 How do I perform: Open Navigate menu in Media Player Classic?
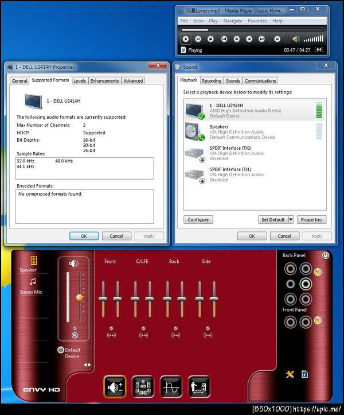pyautogui.click(x=233, y=21)
